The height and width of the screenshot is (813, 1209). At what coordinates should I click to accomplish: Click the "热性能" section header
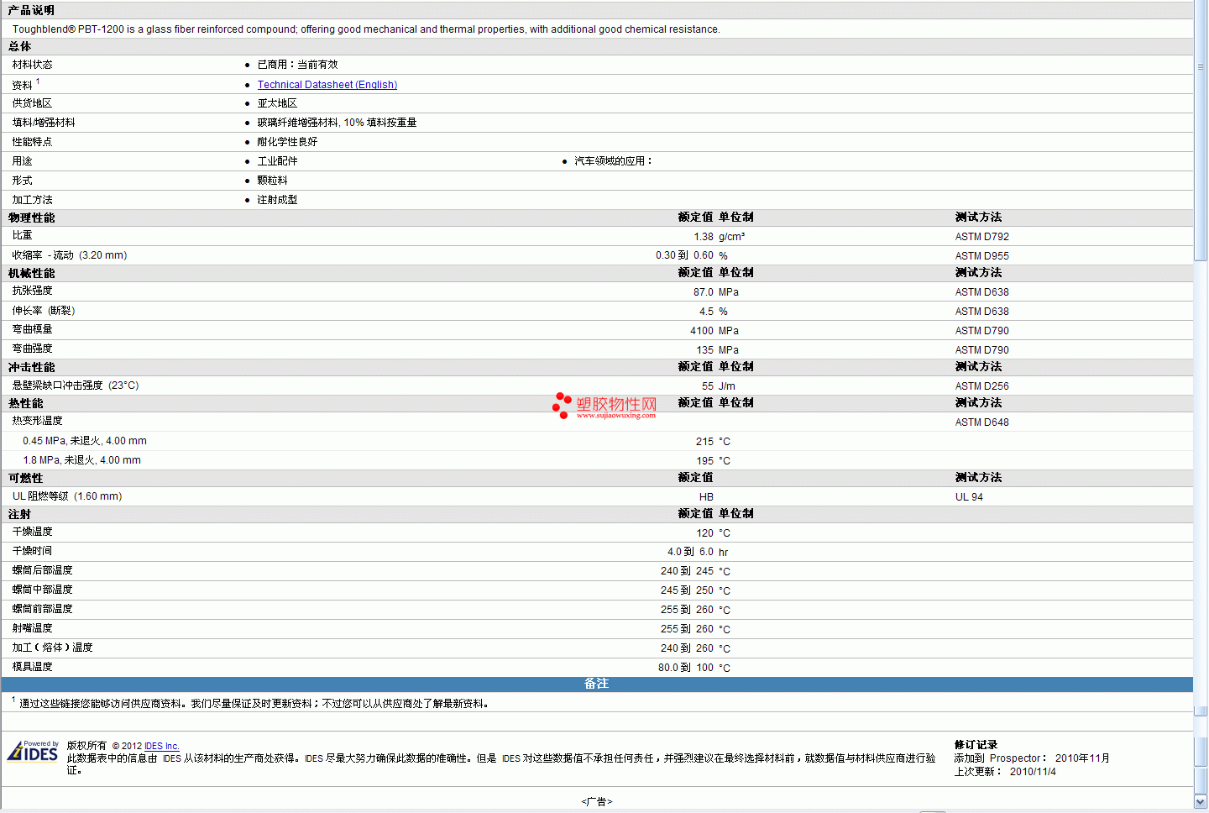point(26,403)
